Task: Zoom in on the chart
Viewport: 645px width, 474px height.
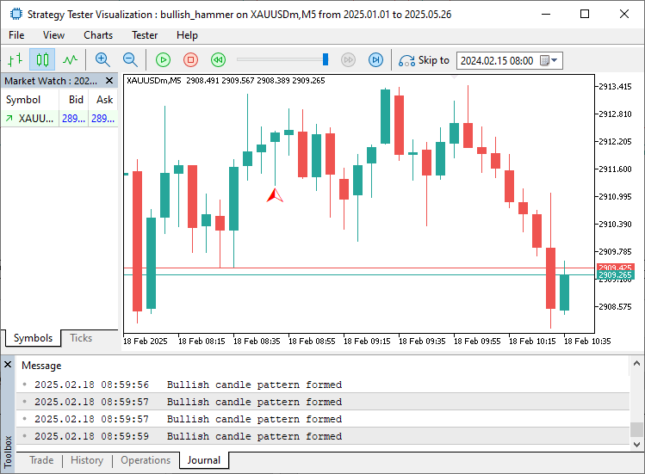Action: [102, 60]
